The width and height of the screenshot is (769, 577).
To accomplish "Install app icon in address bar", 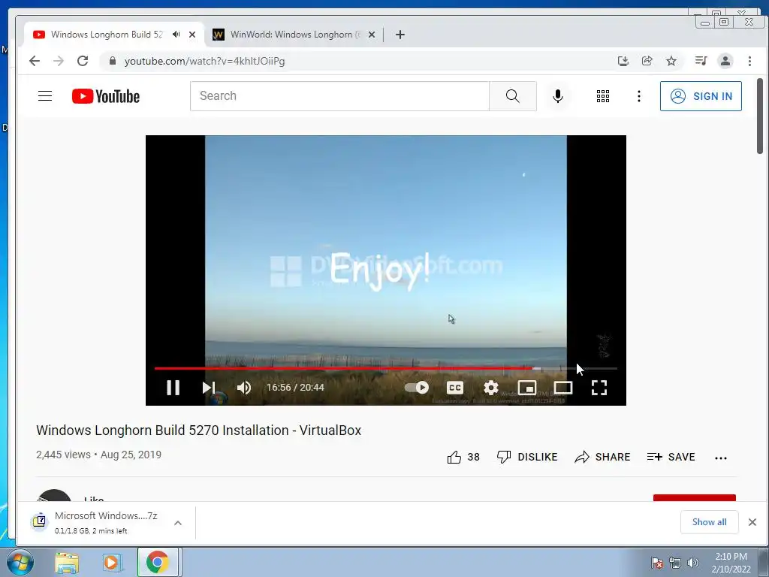I will pos(623,61).
